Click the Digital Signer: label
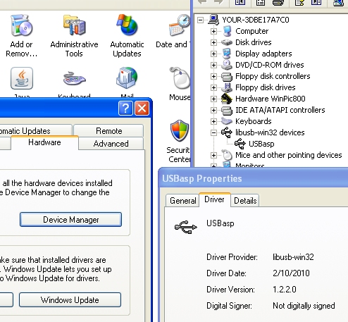 click(229, 306)
